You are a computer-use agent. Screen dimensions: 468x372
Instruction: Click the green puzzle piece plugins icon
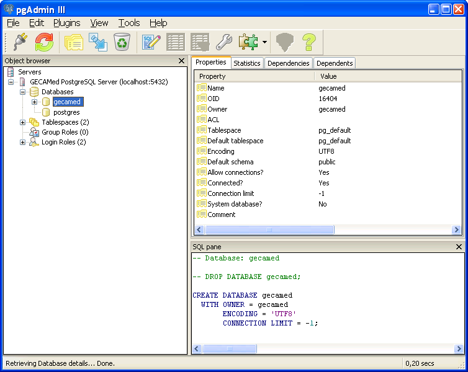click(x=248, y=42)
